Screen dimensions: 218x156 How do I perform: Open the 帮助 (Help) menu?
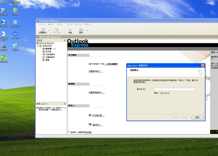tap(88, 24)
